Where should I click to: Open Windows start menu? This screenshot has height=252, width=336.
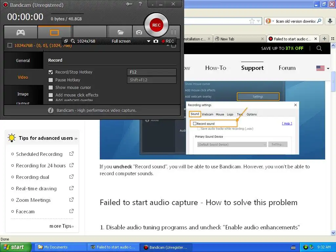tap(16, 247)
